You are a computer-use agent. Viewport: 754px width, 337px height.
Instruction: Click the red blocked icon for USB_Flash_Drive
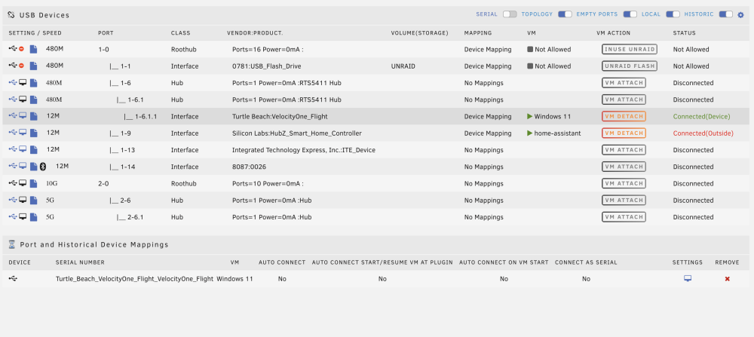(21, 66)
